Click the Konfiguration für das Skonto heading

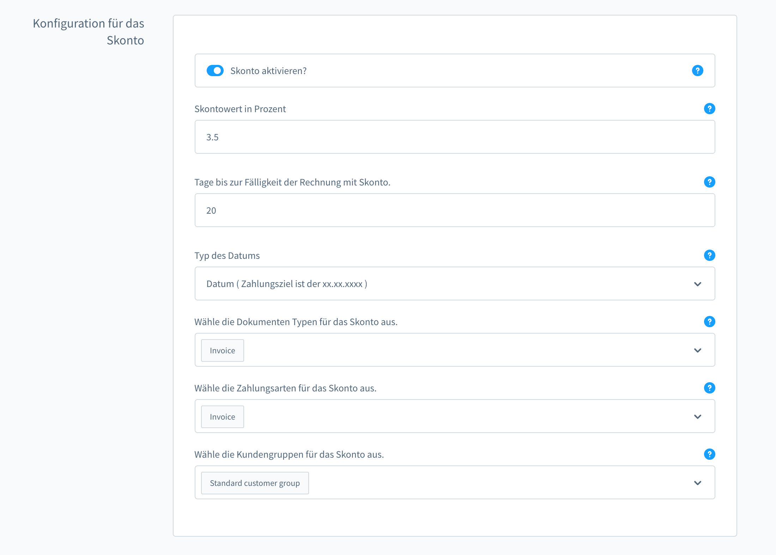coord(89,32)
